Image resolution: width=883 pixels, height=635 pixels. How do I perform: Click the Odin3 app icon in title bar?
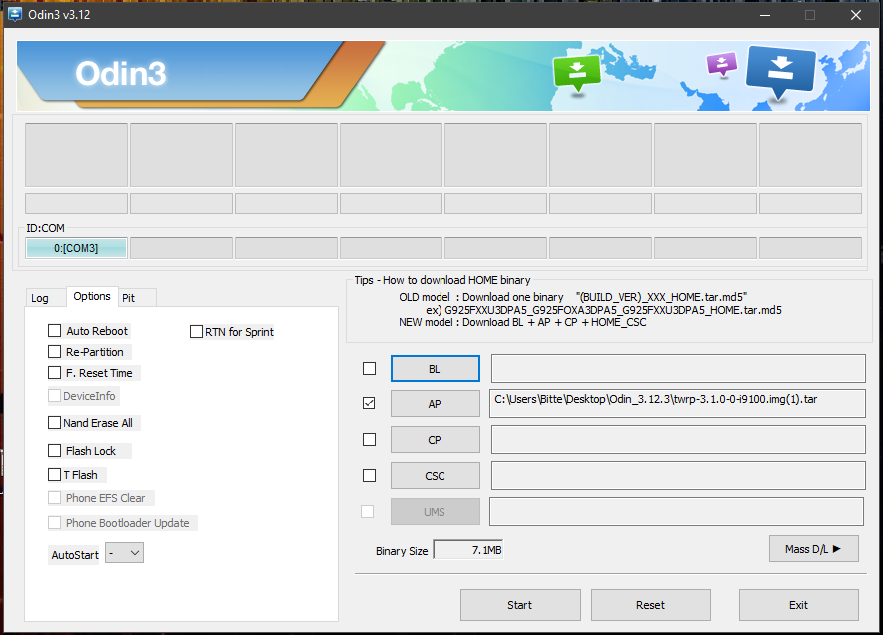point(15,14)
